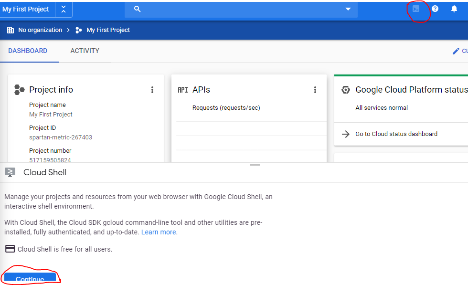Open APIs card options menu
Image resolution: width=468 pixels, height=285 pixels.
pyautogui.click(x=315, y=90)
